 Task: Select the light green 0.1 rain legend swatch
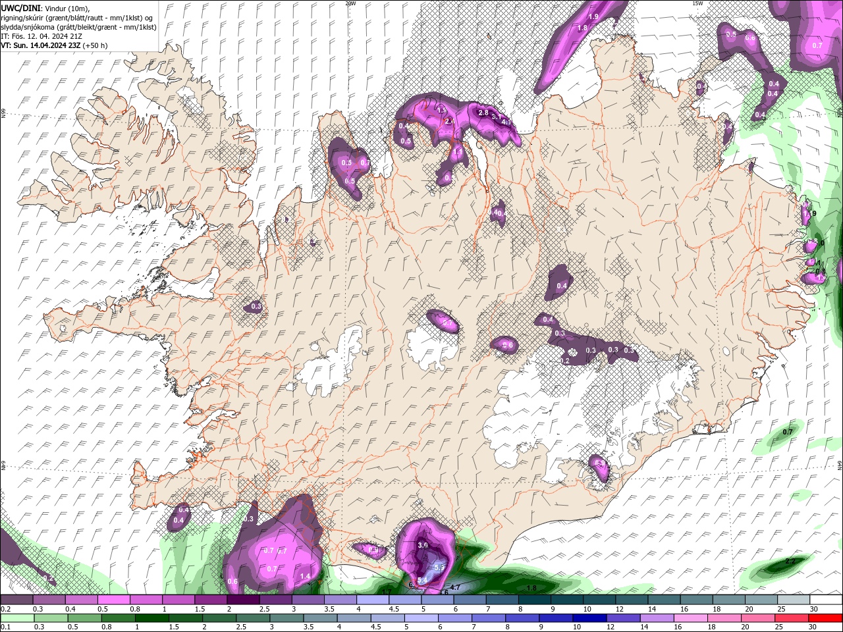click(16, 618)
